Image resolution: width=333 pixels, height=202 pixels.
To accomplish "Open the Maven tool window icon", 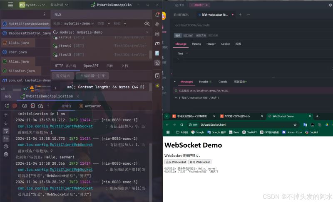I will (x=157, y=44).
